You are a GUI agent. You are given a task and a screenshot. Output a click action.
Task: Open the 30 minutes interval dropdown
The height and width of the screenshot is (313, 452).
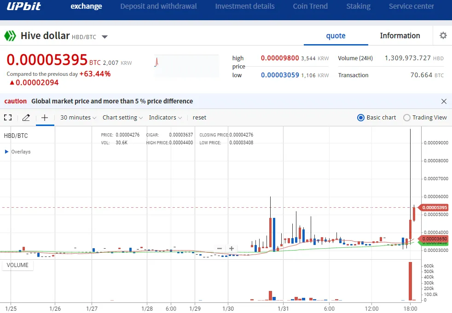pos(78,118)
